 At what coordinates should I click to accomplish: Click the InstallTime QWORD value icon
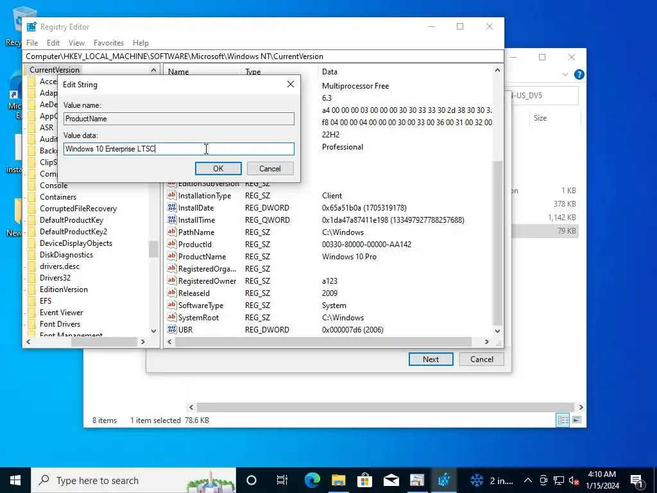click(172, 220)
